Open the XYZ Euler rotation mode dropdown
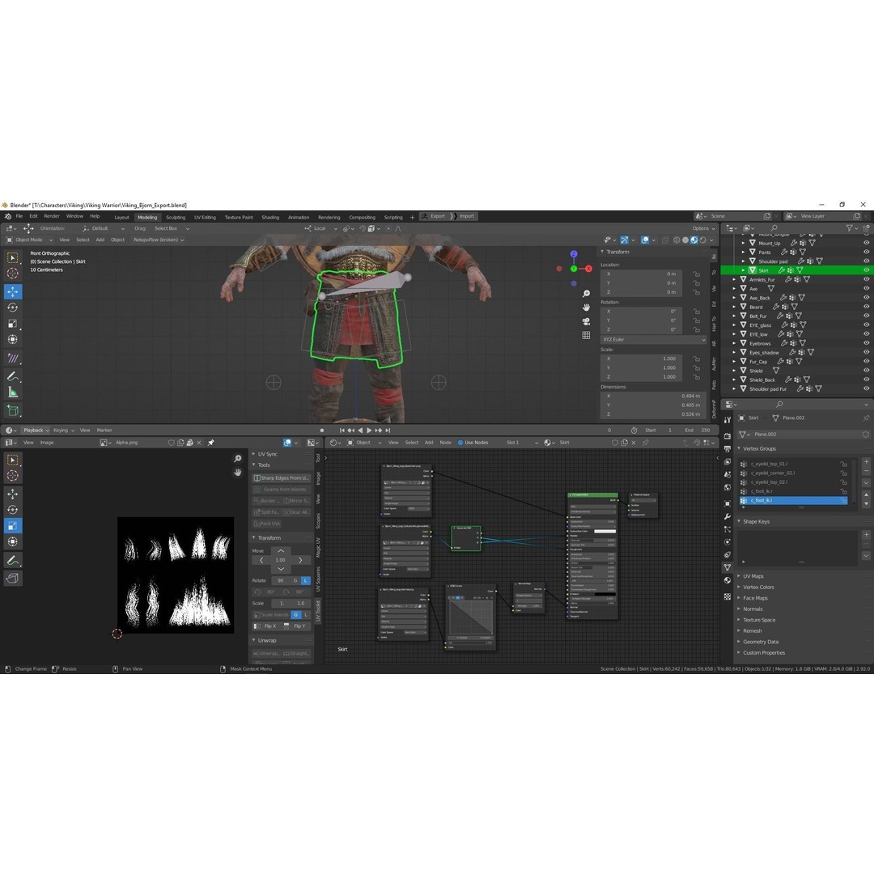The image size is (874, 874). click(x=653, y=339)
